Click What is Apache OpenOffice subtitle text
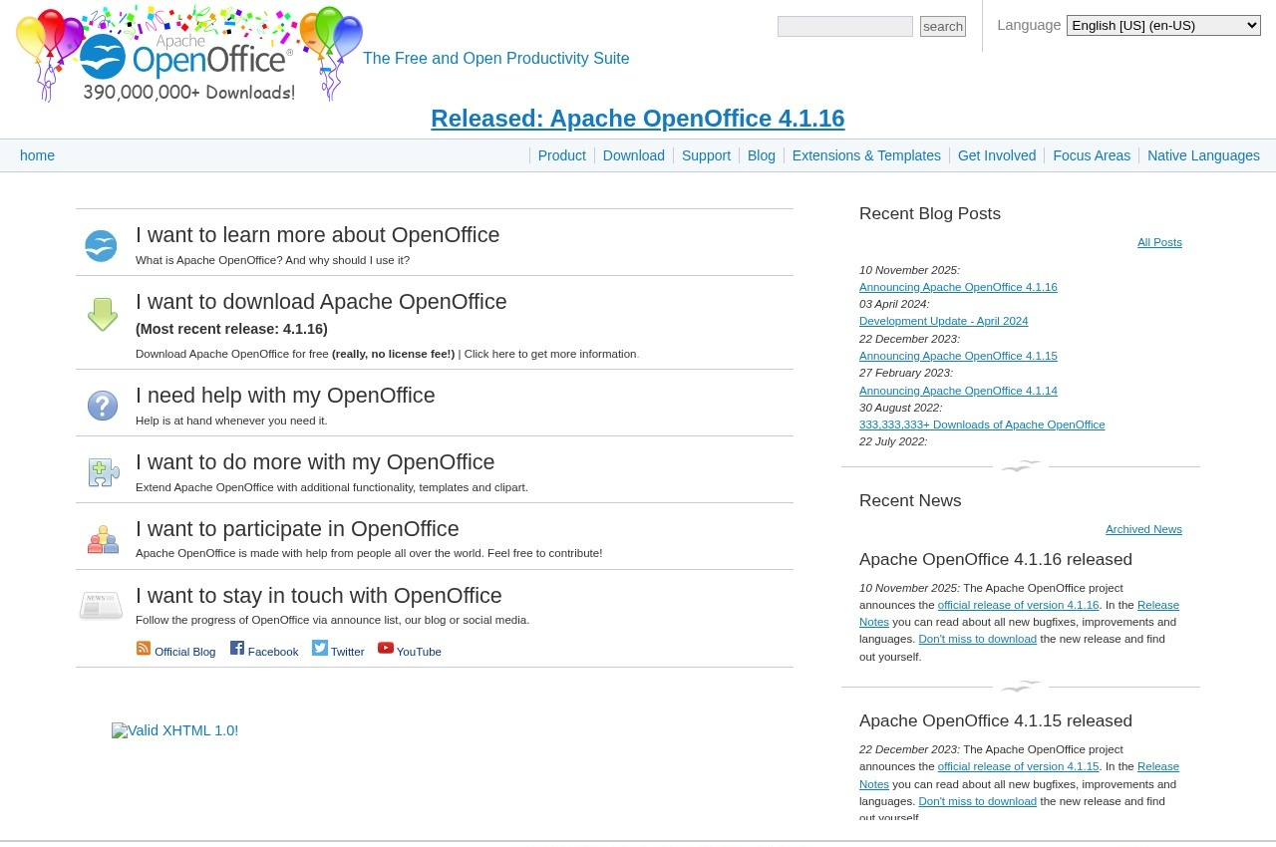Image resolution: width=1276 pixels, height=847 pixels. pos(272,260)
